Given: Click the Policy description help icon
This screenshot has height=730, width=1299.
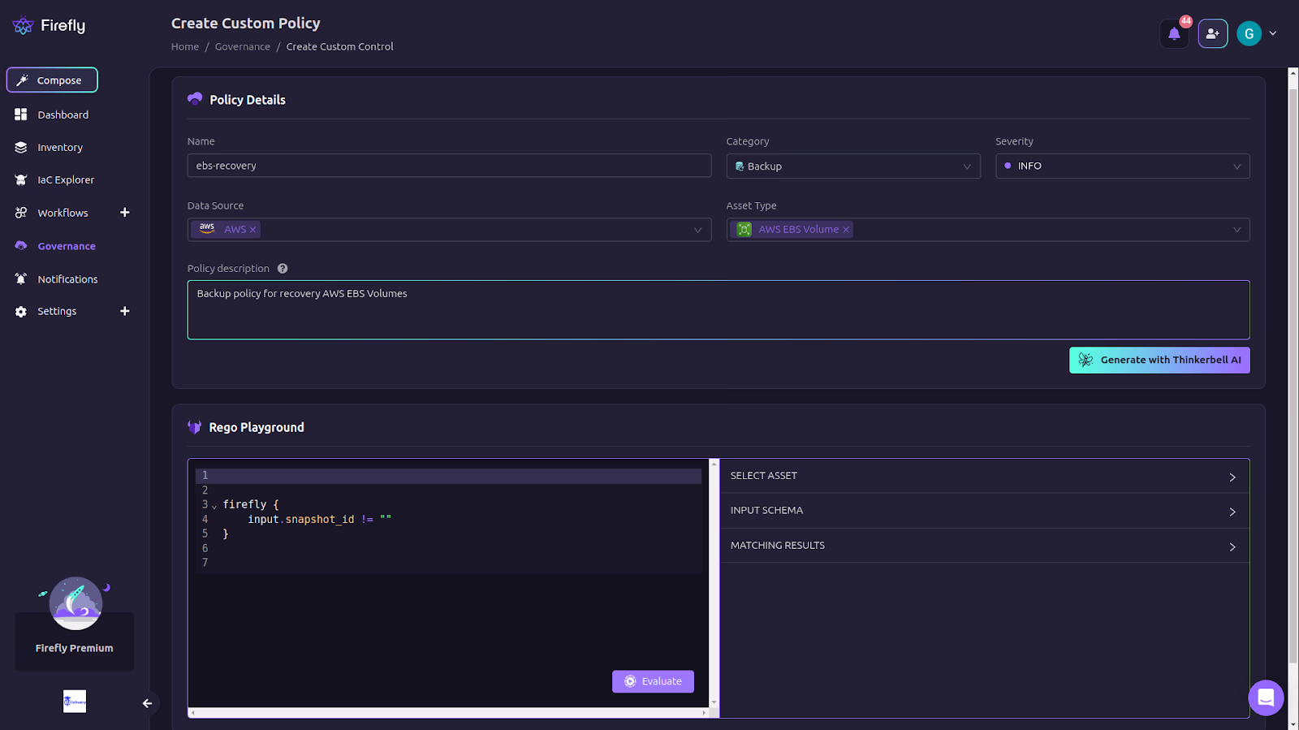Looking at the screenshot, I should (283, 269).
